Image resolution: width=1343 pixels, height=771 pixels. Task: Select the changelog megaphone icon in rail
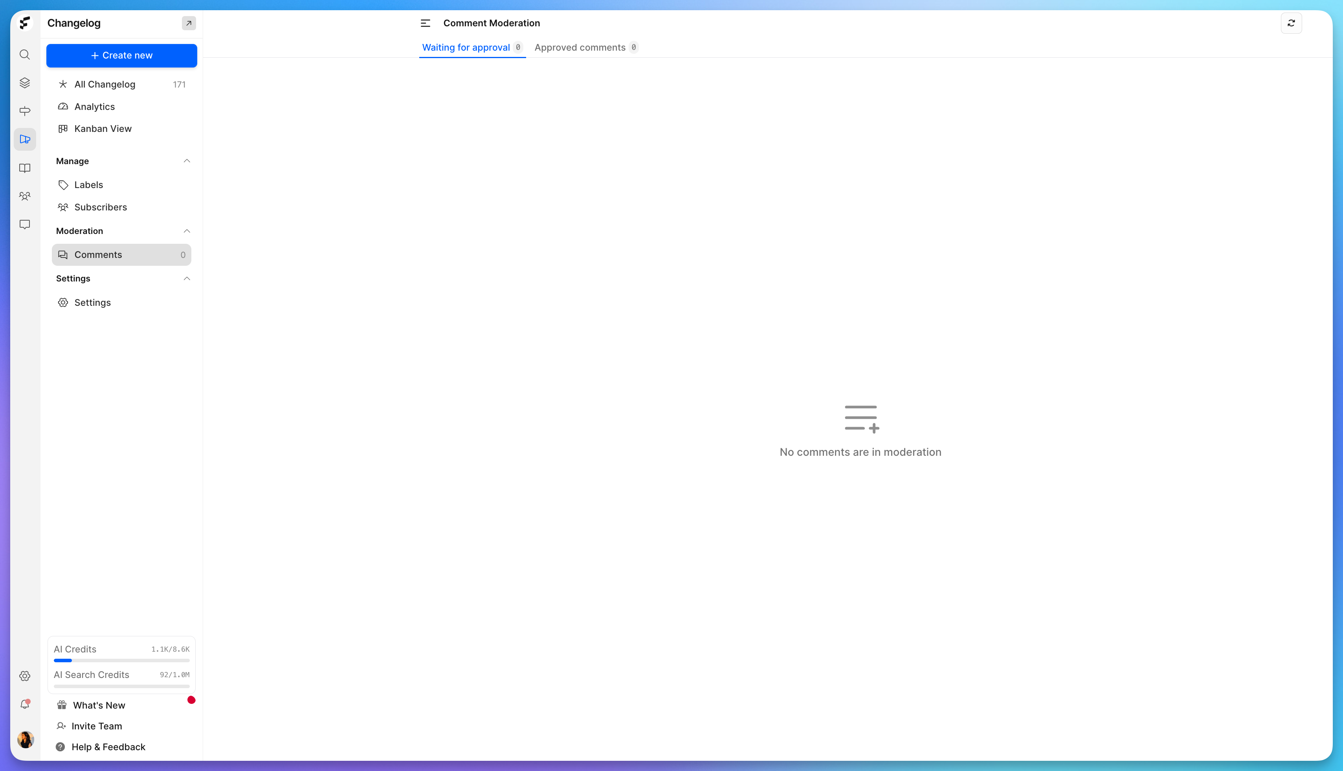(x=25, y=139)
